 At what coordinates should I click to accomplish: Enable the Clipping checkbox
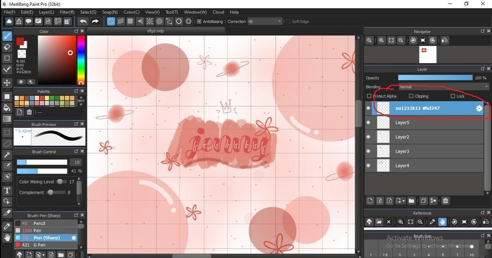411,96
